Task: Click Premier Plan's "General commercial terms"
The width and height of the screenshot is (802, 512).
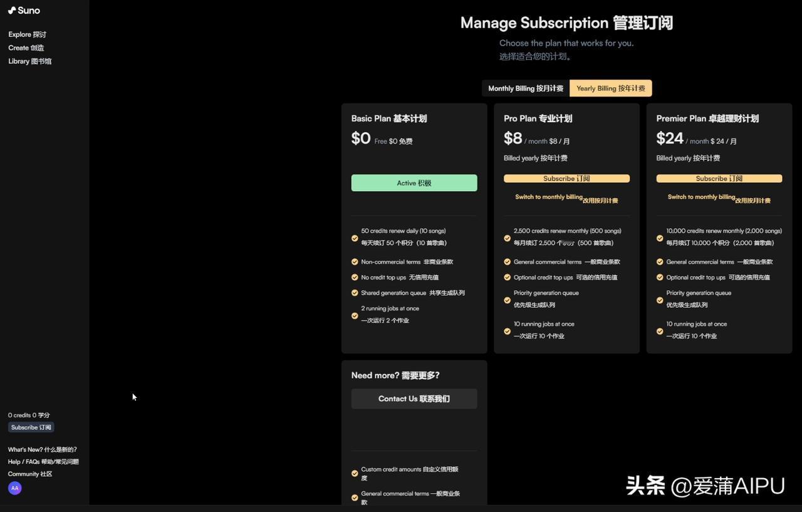Action: click(719, 262)
